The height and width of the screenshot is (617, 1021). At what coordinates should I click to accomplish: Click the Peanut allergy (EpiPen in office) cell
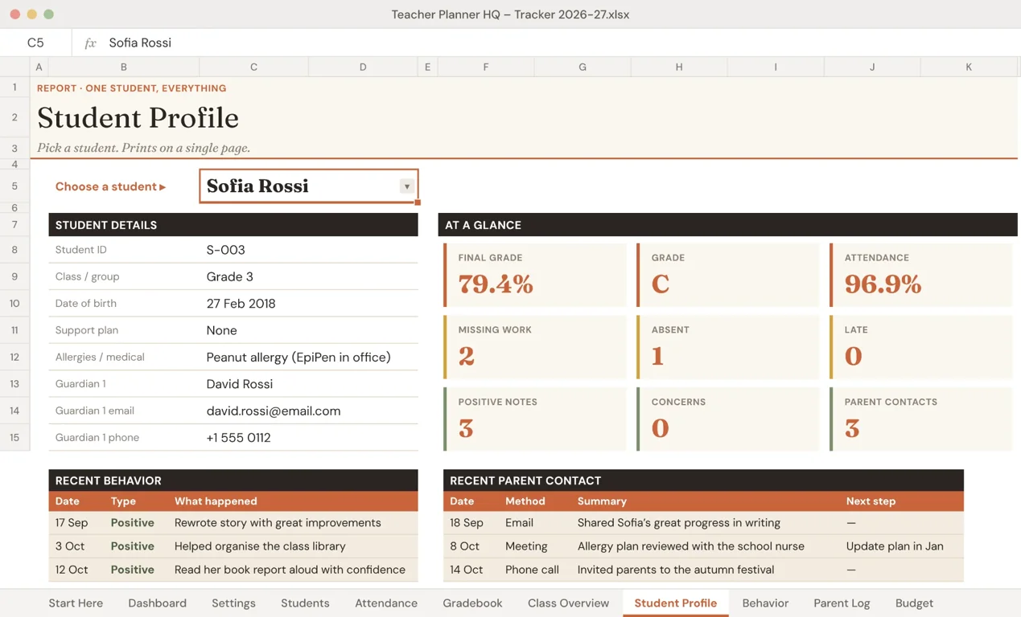click(x=298, y=357)
